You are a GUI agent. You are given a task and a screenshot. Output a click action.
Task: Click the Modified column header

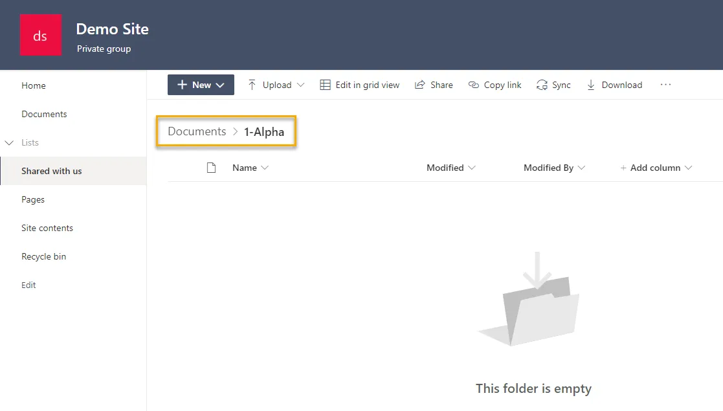(x=445, y=168)
